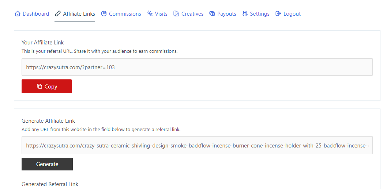The width and height of the screenshot is (383, 189).
Task: View the Payouts tab
Action: click(x=226, y=14)
